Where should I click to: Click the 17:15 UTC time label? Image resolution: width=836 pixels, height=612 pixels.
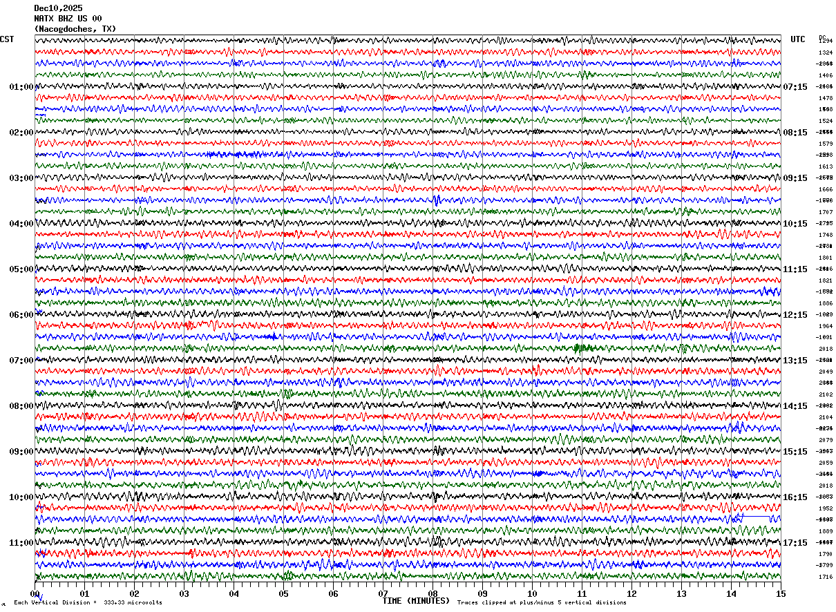pos(795,543)
